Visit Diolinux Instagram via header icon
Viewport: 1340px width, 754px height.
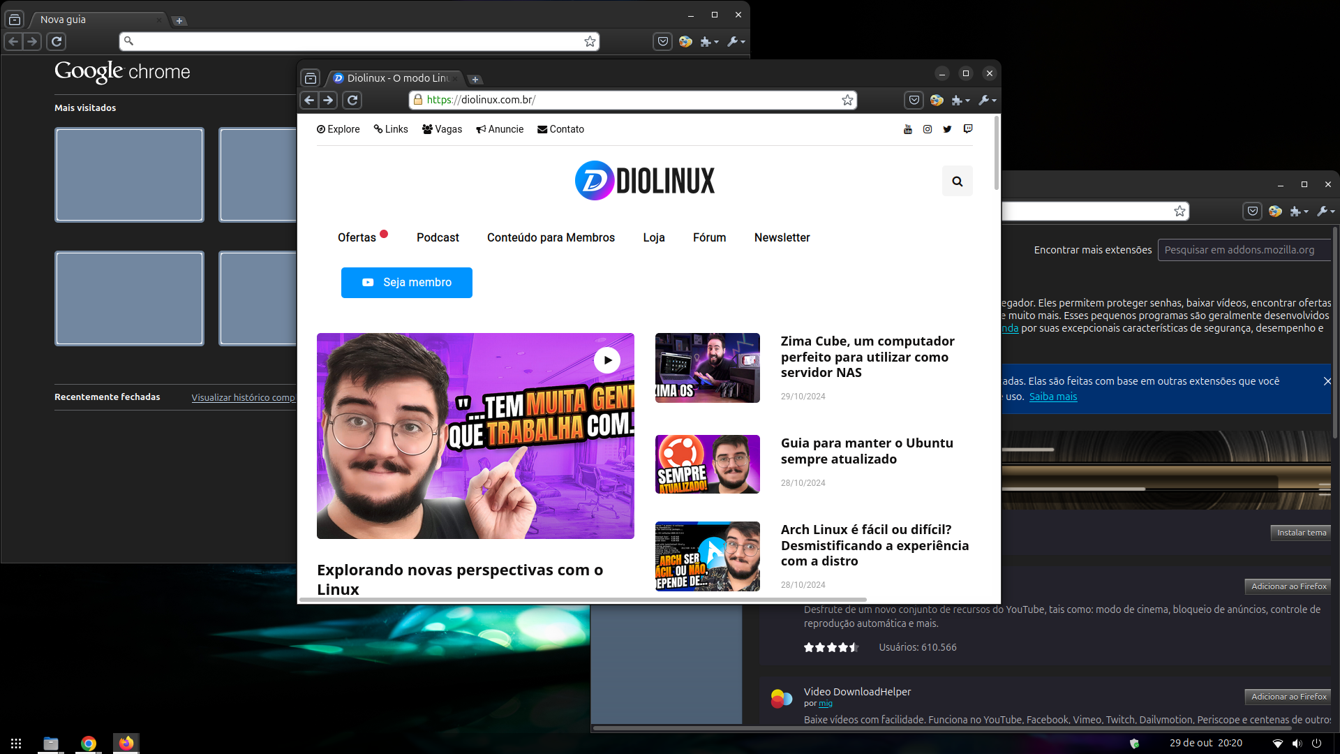928,129
